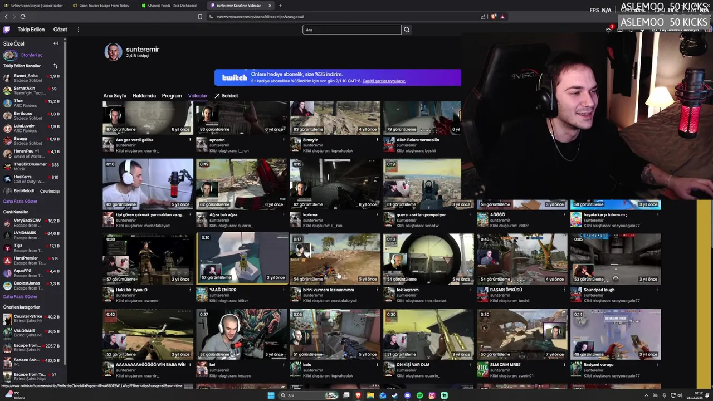Open Counter-Strike recommended category
The height and width of the screenshot is (401, 713).
32,319
